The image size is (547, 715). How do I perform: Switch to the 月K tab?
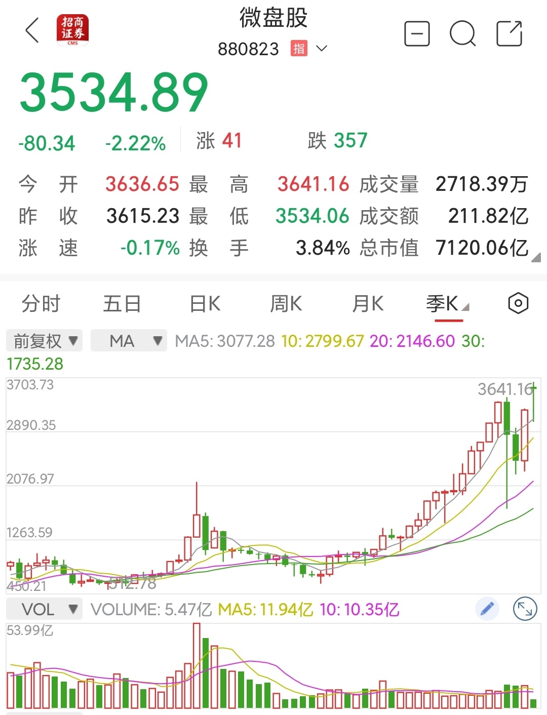[x=368, y=304]
